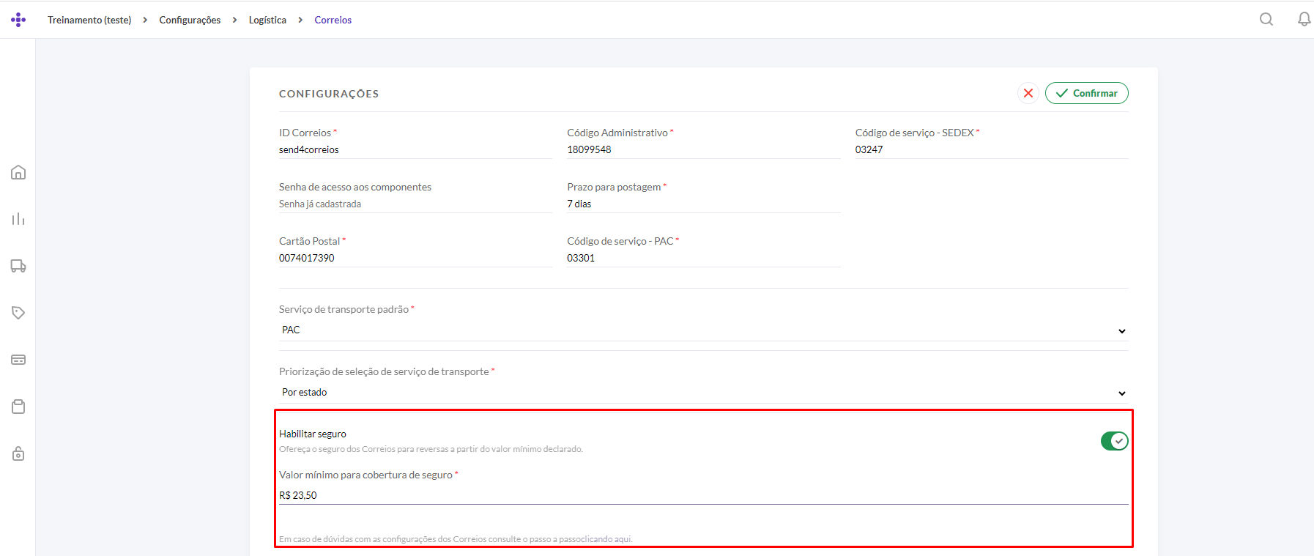Edit the Código de serviço - PAC field
This screenshot has height=556, width=1314.
pos(703,258)
